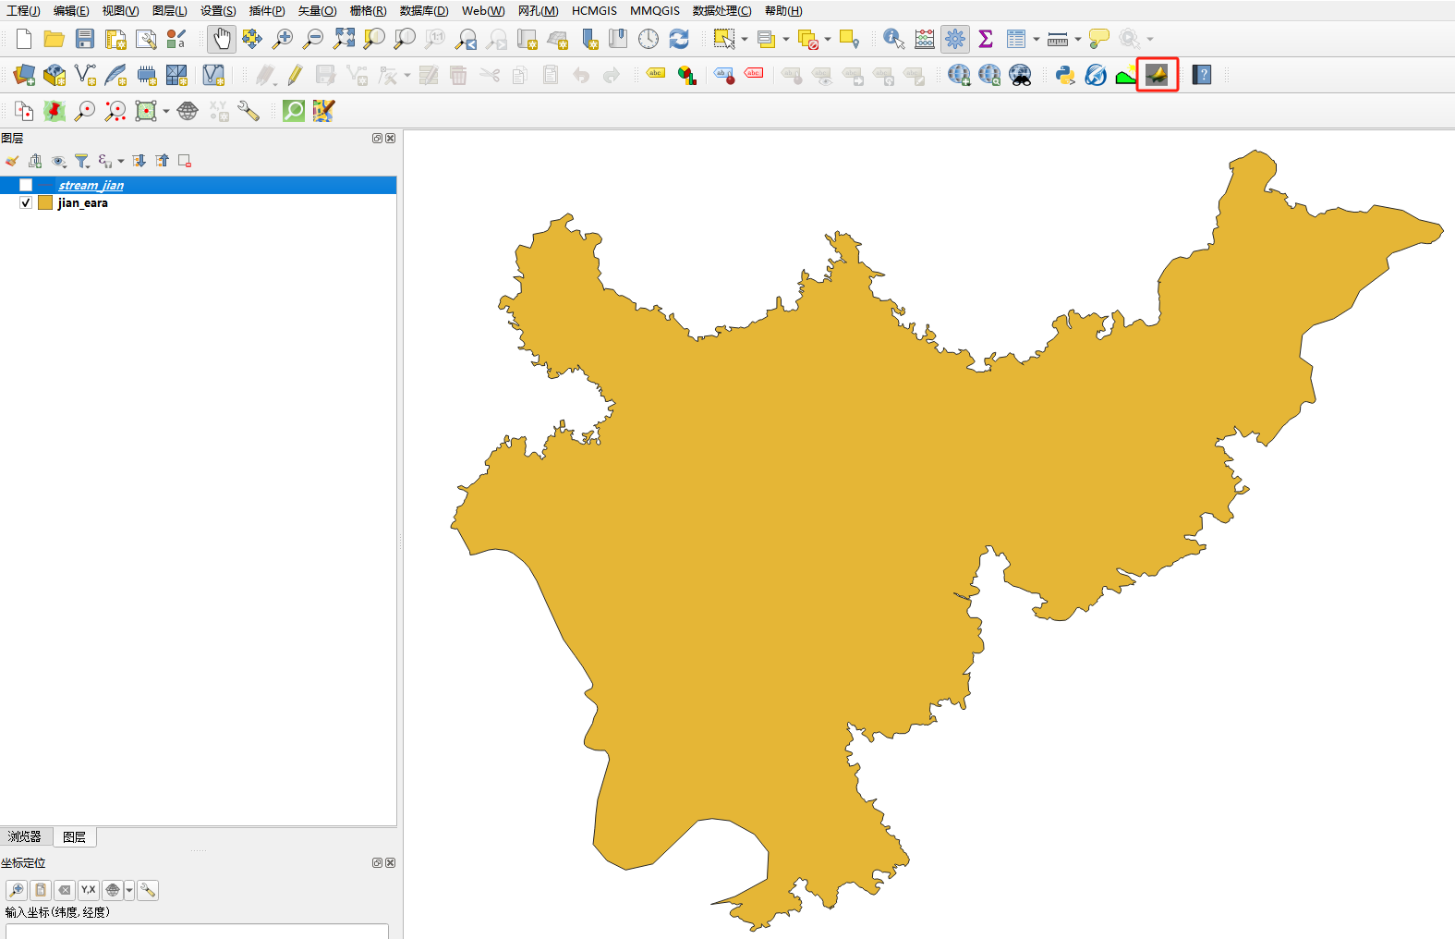Image resolution: width=1455 pixels, height=939 pixels.
Task: Open layer diagram options icon
Action: pos(686,75)
